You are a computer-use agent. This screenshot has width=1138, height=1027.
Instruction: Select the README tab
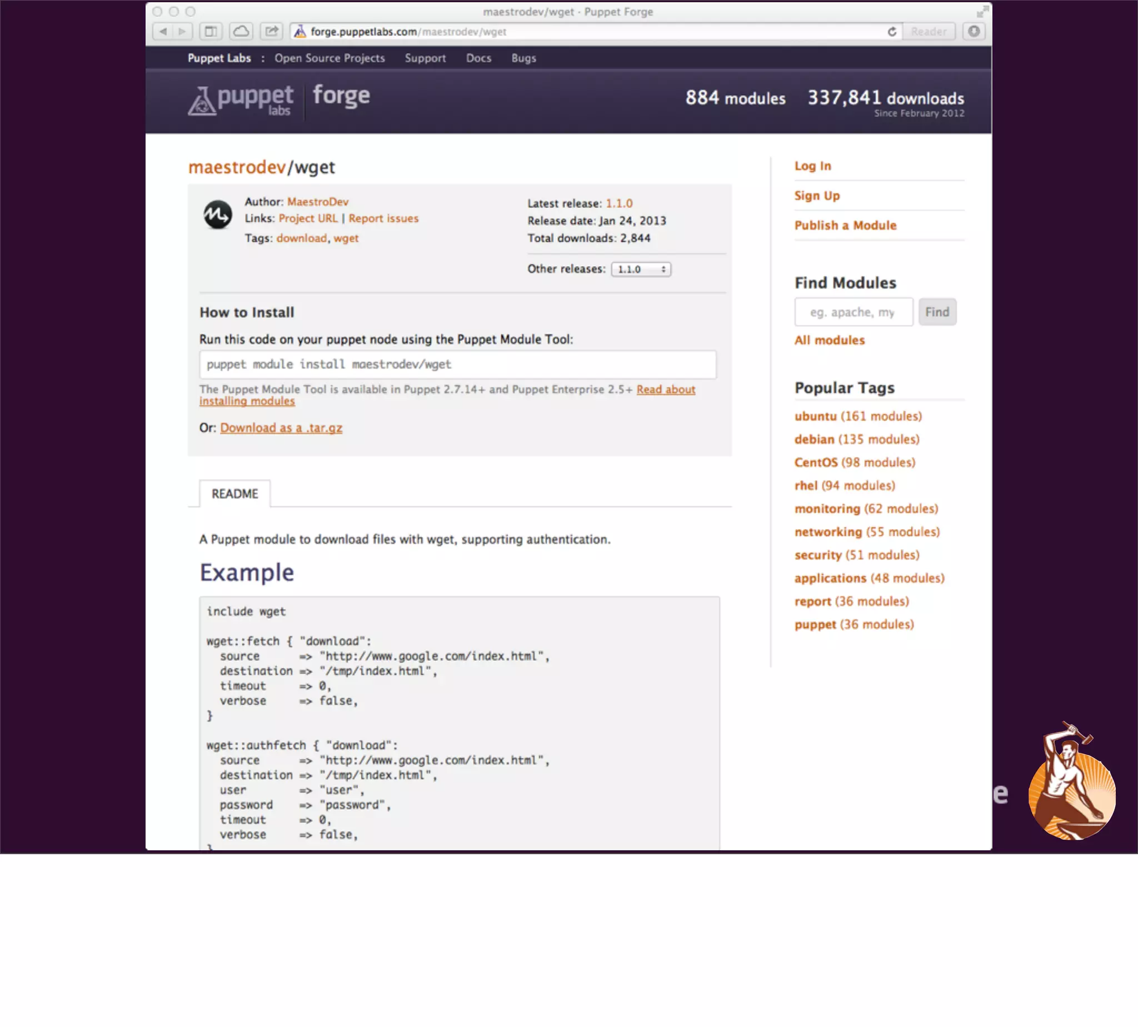234,493
